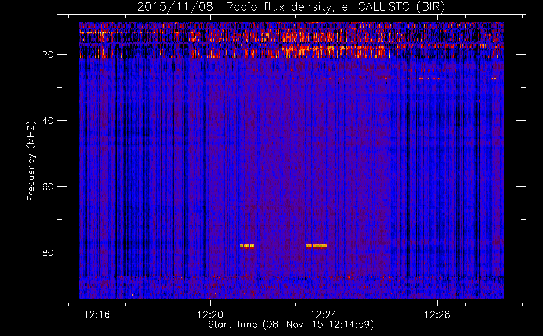The height and width of the screenshot is (336, 543).
Task: Click the 12:20 time tick label
Action: click(x=210, y=315)
